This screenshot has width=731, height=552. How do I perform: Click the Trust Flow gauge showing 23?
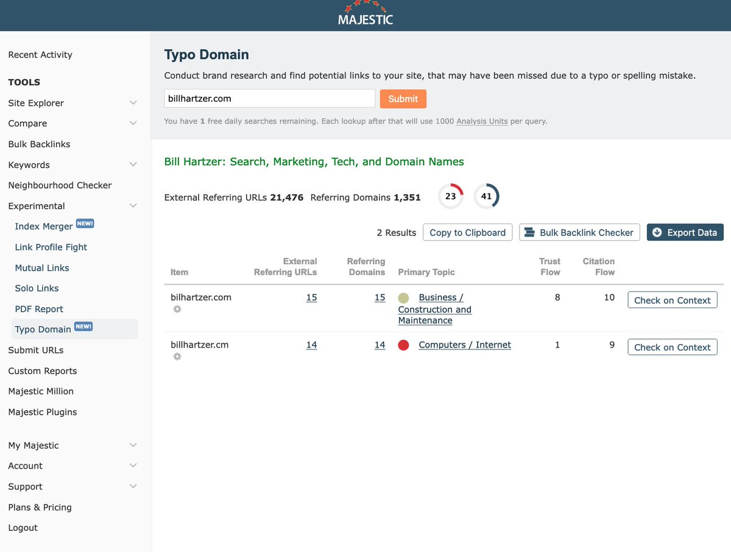(x=450, y=196)
